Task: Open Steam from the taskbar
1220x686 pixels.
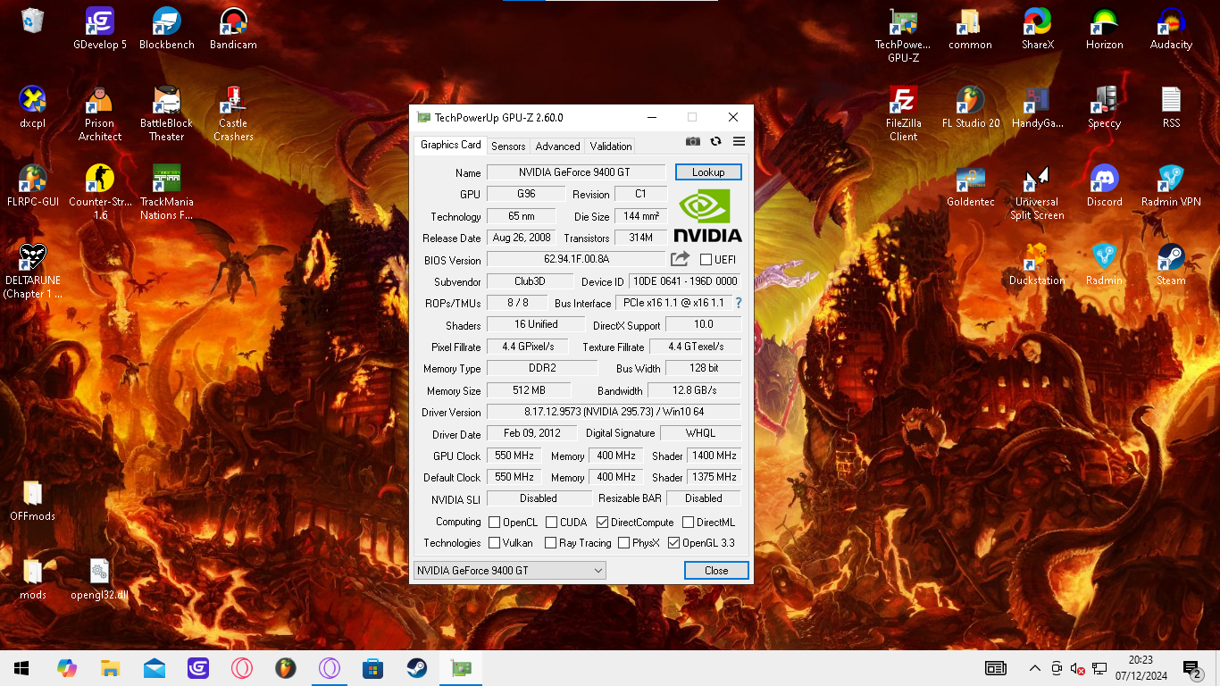Action: point(416,668)
